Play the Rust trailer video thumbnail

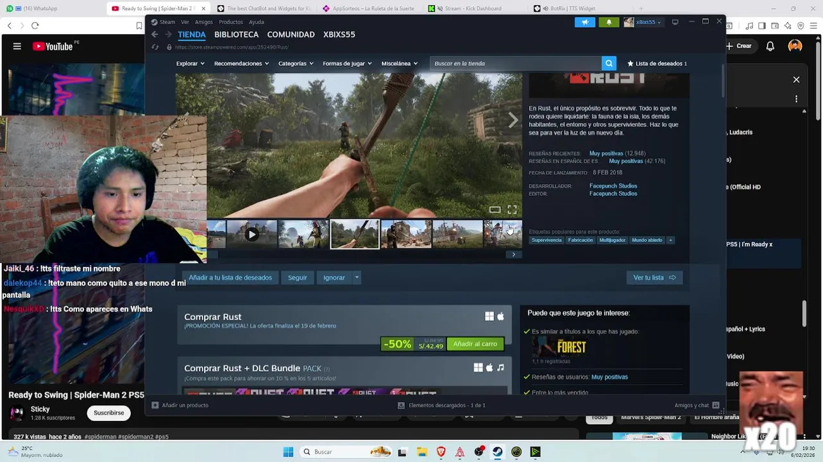coord(251,234)
